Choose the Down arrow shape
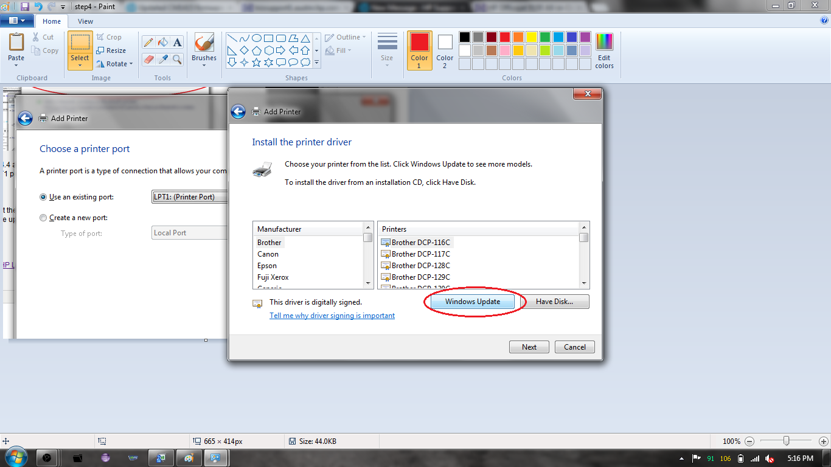This screenshot has width=831, height=467. tap(232, 62)
